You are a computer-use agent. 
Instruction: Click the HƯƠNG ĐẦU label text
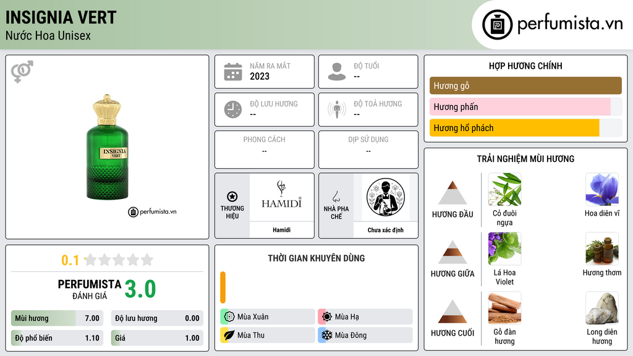pos(452,214)
